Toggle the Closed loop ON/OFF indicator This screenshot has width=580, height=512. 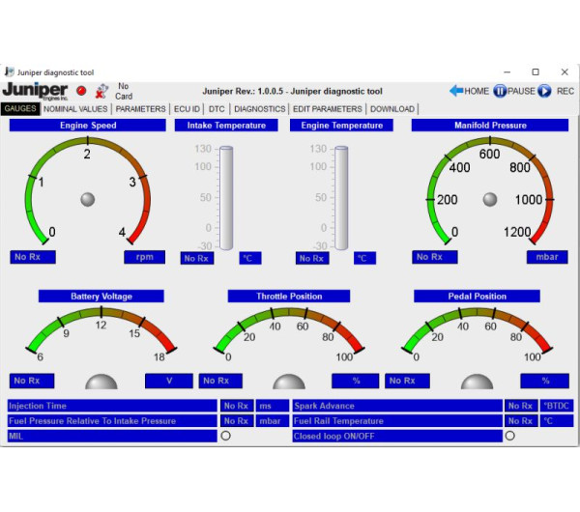tap(509, 436)
